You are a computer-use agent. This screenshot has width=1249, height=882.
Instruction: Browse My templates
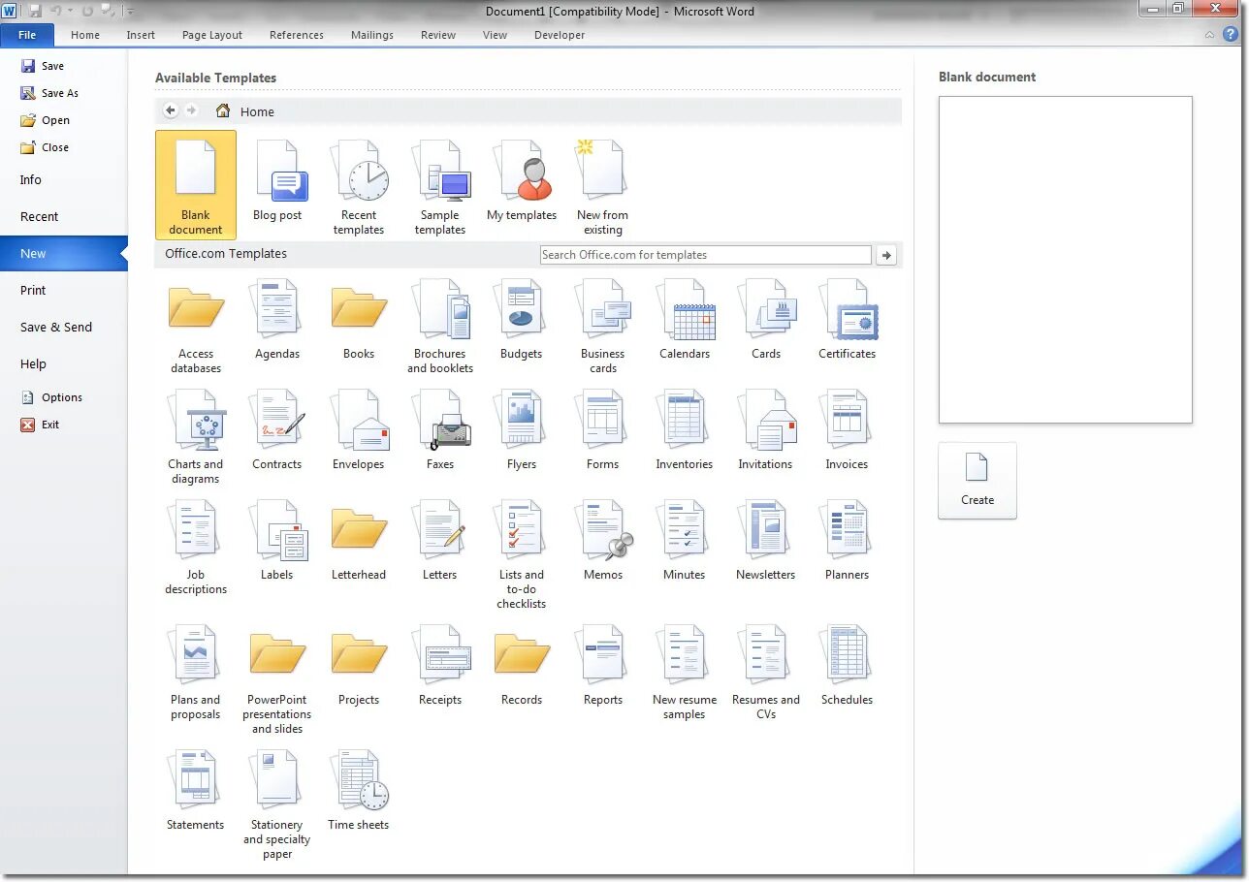522,179
